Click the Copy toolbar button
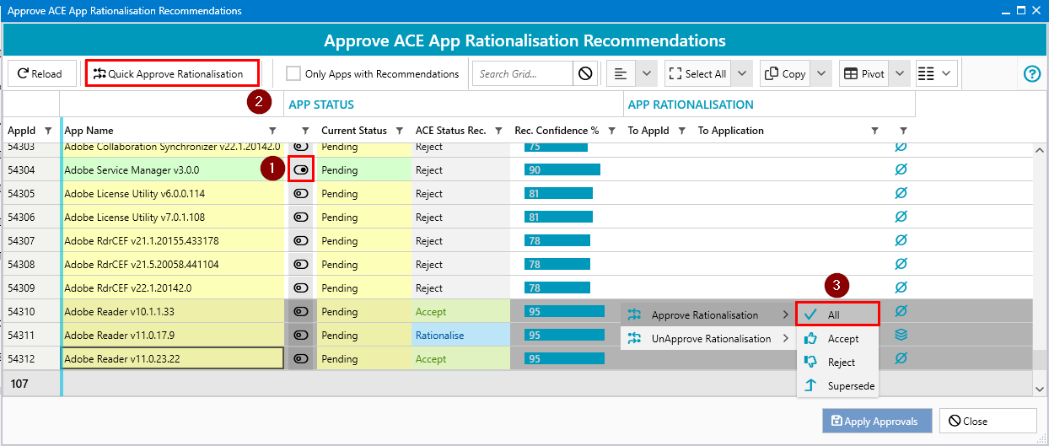 coord(785,74)
